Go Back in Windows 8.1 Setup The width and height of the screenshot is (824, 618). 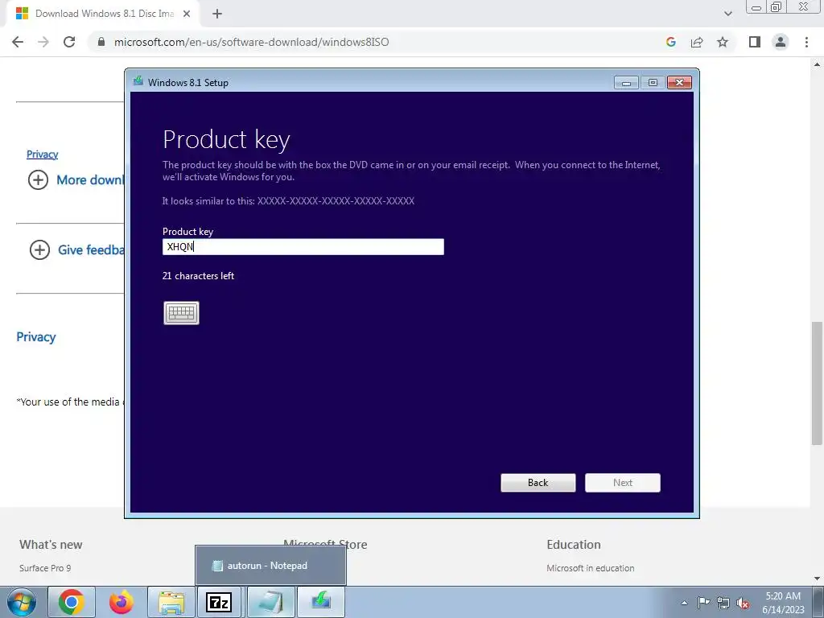tap(538, 483)
